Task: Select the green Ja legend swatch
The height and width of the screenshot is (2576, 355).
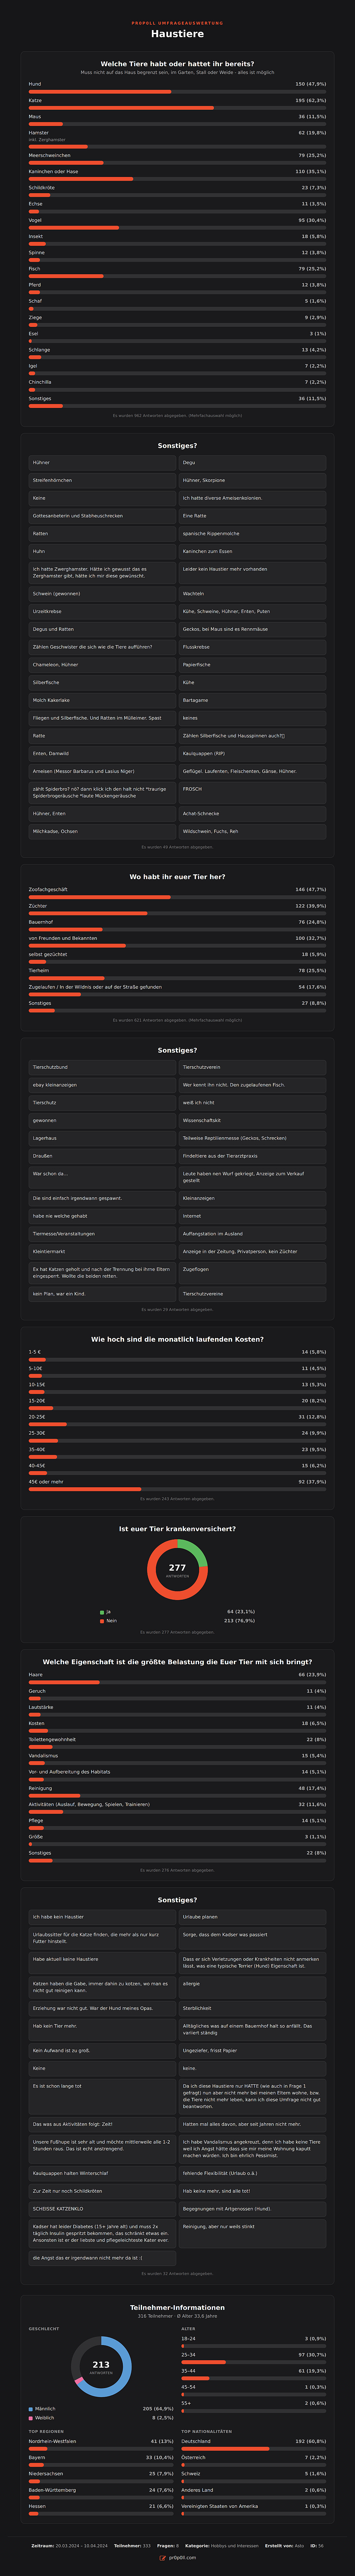Action: click(x=102, y=1612)
